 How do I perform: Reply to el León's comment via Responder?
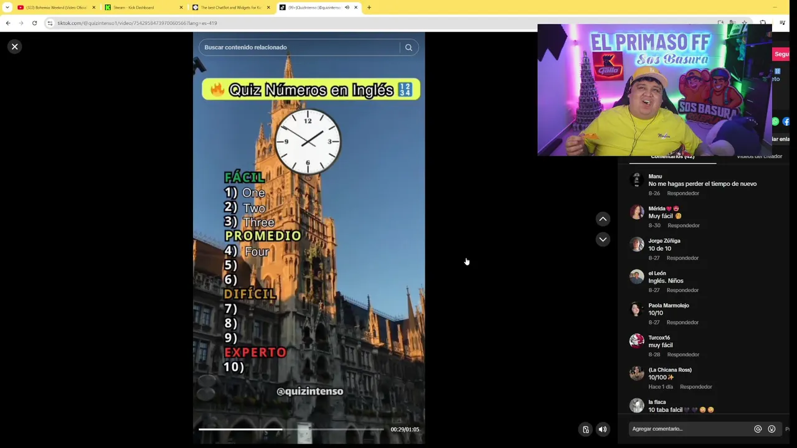[x=682, y=291]
